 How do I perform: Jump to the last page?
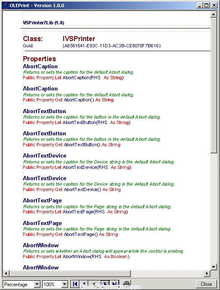(114, 284)
